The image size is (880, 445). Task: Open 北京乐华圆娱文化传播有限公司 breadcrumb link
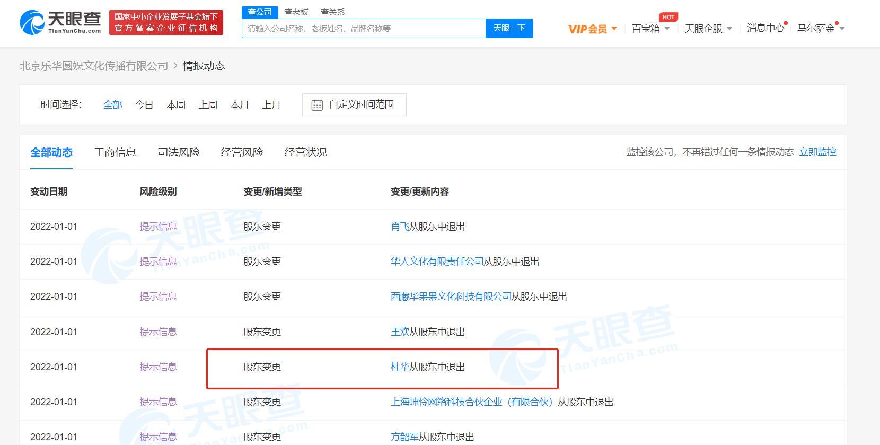[94, 66]
